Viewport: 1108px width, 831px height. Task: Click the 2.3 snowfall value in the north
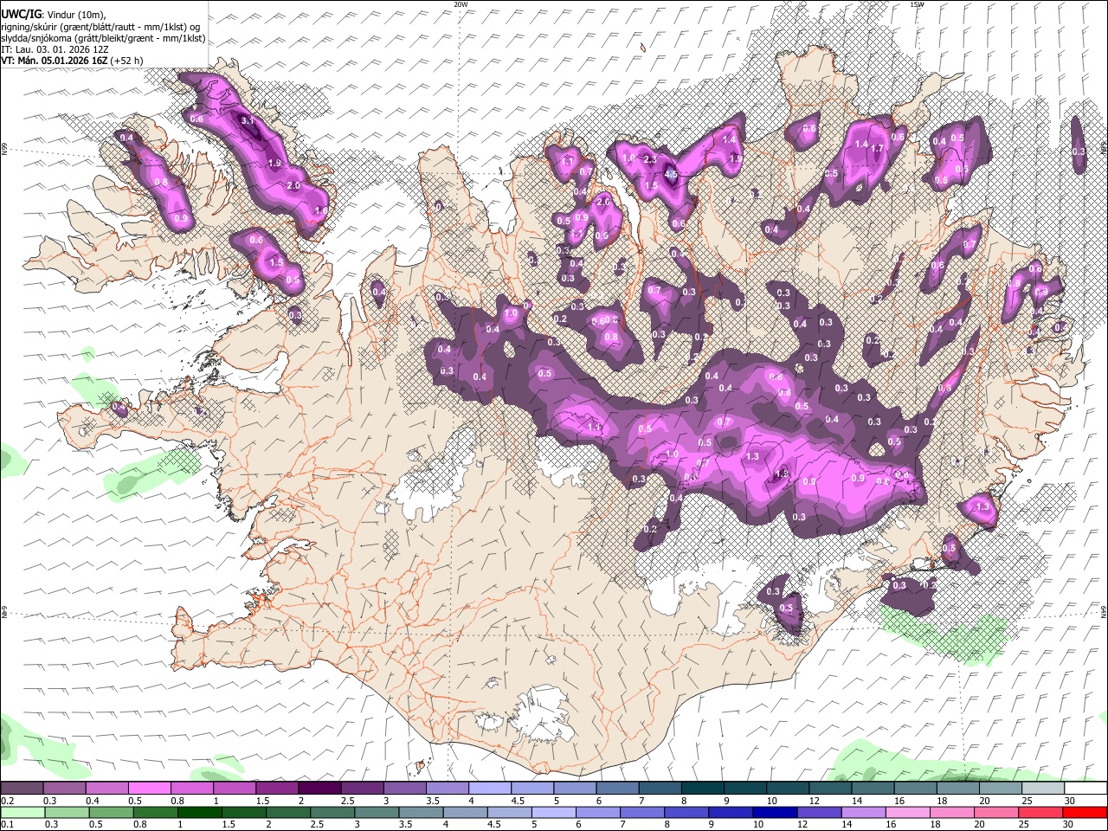649,159
